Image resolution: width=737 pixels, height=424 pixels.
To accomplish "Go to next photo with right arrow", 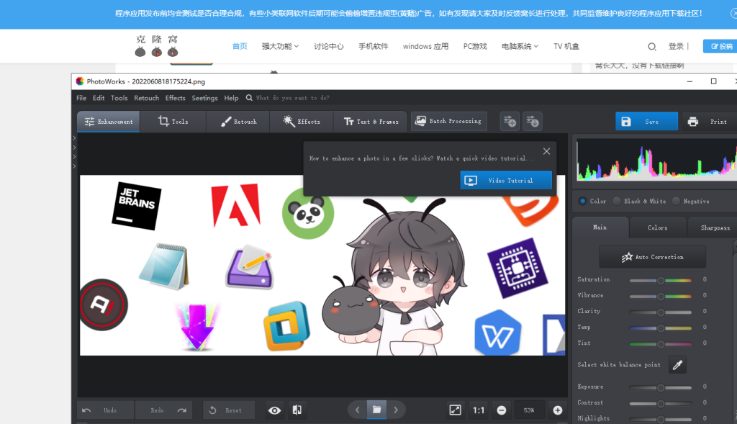I will pos(396,410).
